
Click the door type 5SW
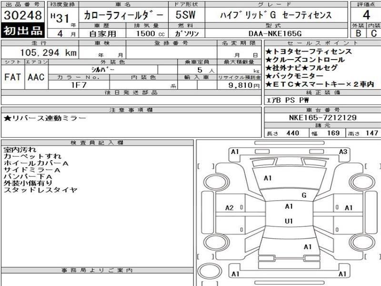[186, 15]
